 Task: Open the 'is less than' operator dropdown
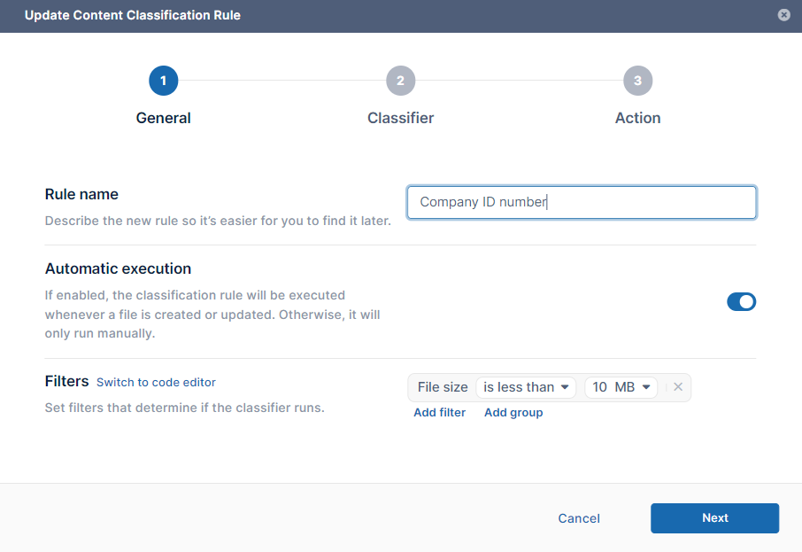[526, 387]
